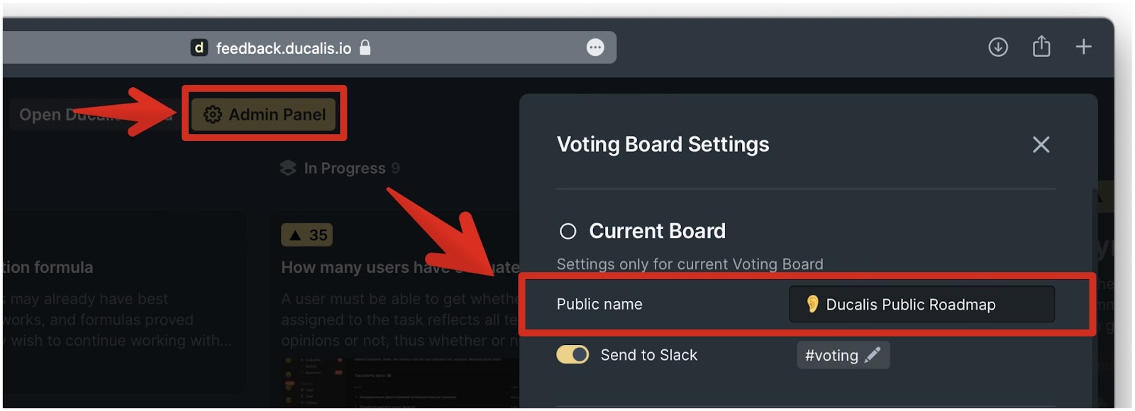Image resolution: width=1135 pixels, height=411 pixels.
Task: Upvote the card showing 35 votes
Action: click(306, 235)
